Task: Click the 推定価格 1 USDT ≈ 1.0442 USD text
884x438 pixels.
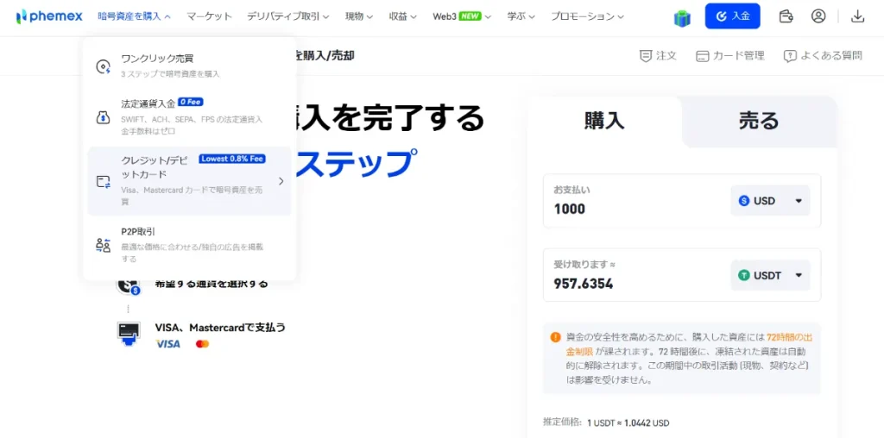Action: point(606,422)
